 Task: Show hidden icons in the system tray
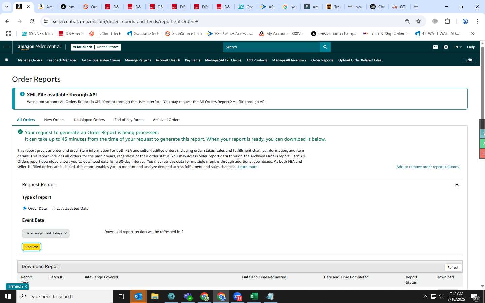pos(425,296)
